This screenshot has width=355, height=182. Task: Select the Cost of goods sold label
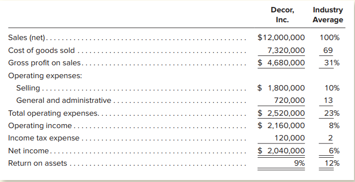[x=41, y=50]
